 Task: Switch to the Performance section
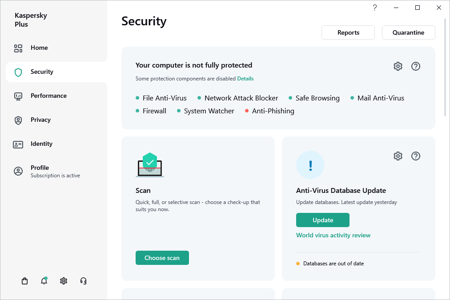(48, 96)
